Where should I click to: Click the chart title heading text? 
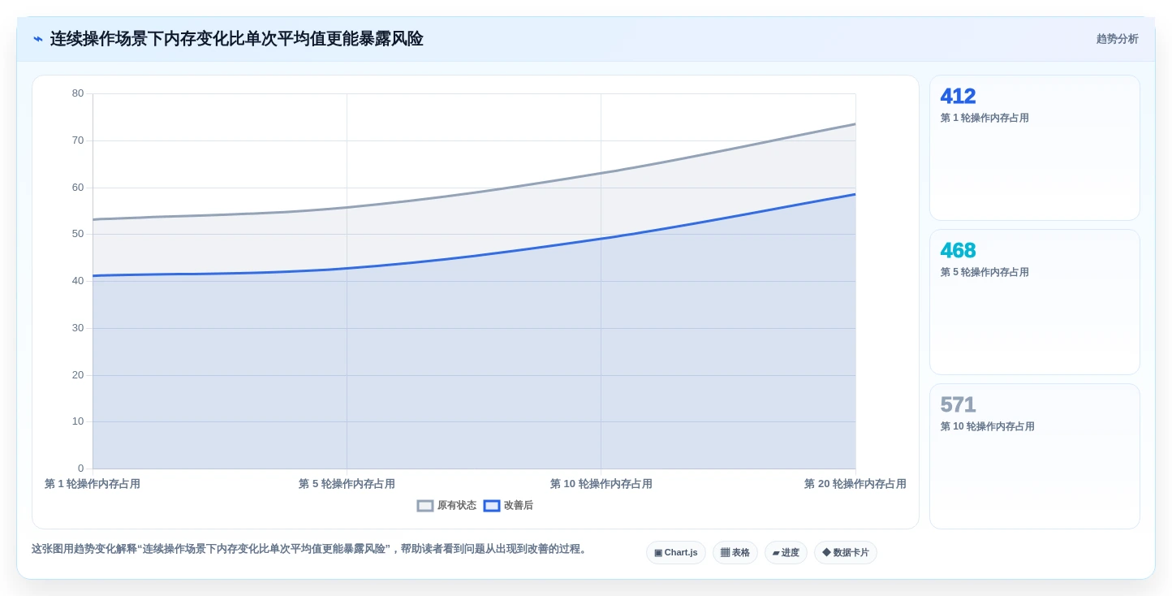[237, 39]
